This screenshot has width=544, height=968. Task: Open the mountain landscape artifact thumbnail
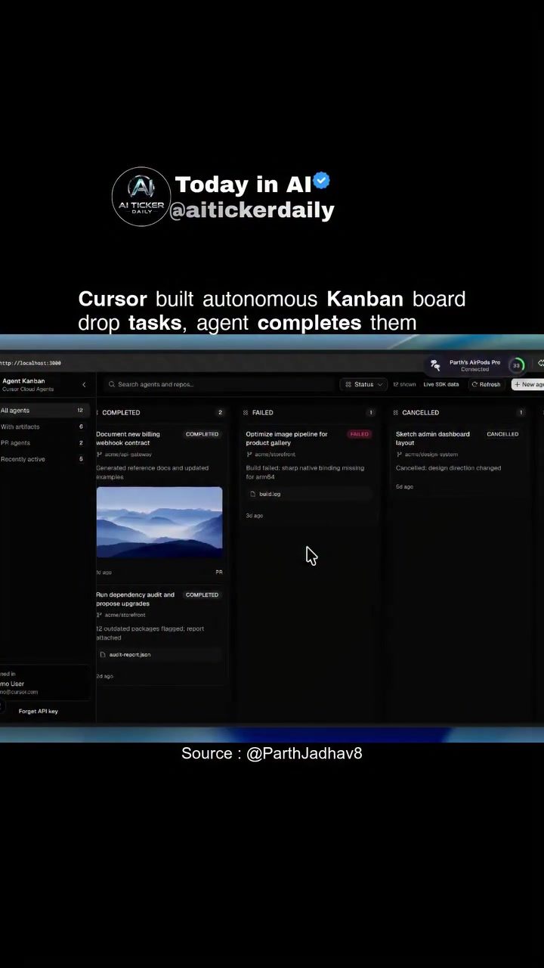[x=159, y=523]
